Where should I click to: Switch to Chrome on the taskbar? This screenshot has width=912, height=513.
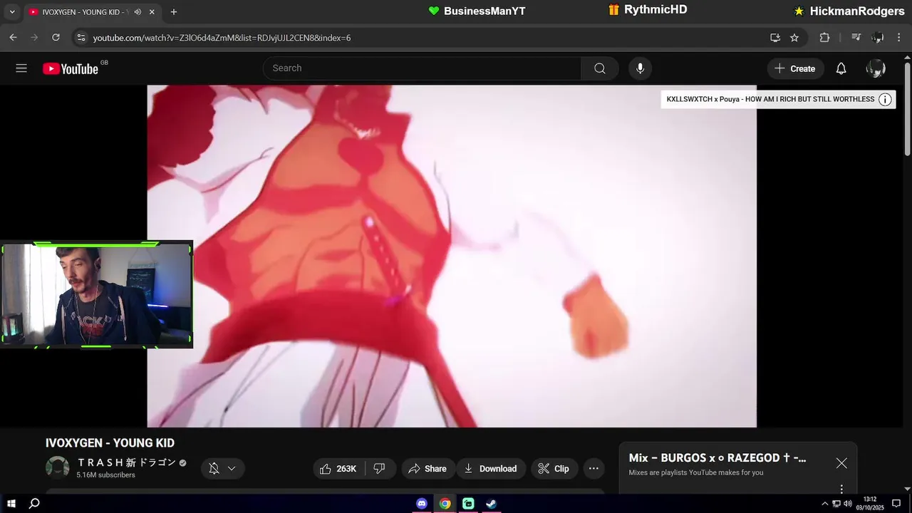point(445,503)
